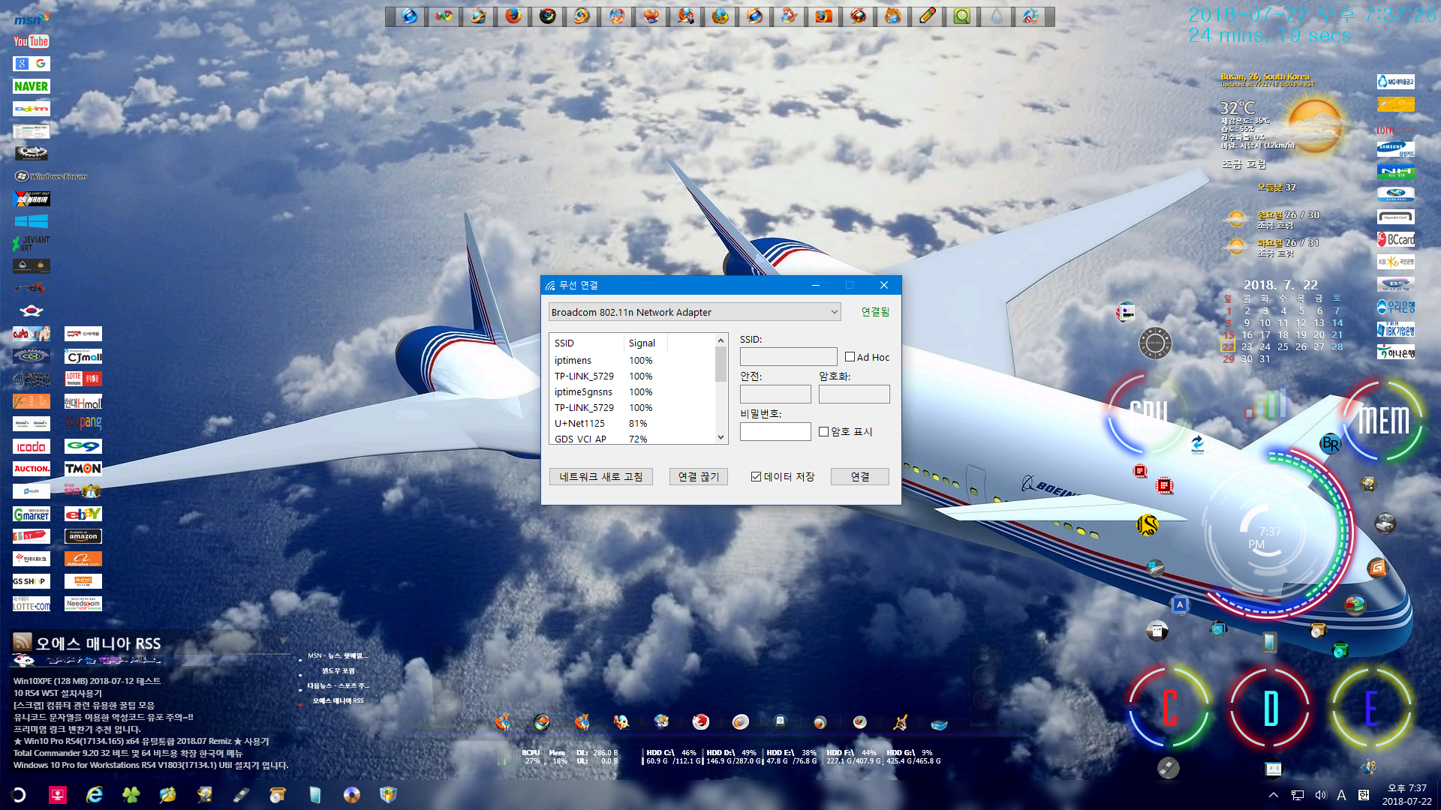This screenshot has height=810, width=1441.
Task: Click the 비밀번호 password field
Action: 775,431
